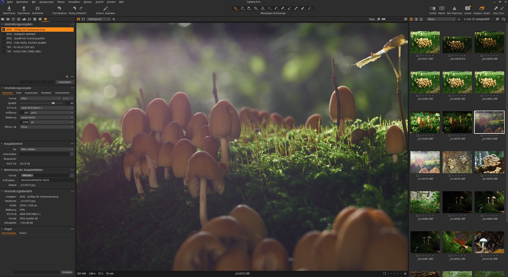508x277 pixels.
Task: Open the Ziel Bitte wählen dropdown
Action: tap(46, 149)
